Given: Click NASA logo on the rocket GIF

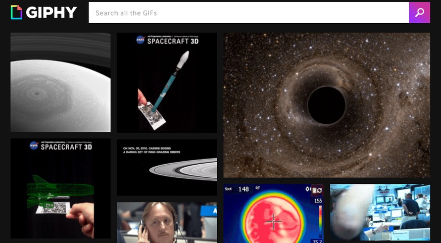Looking at the screenshot, I should click(x=140, y=40).
